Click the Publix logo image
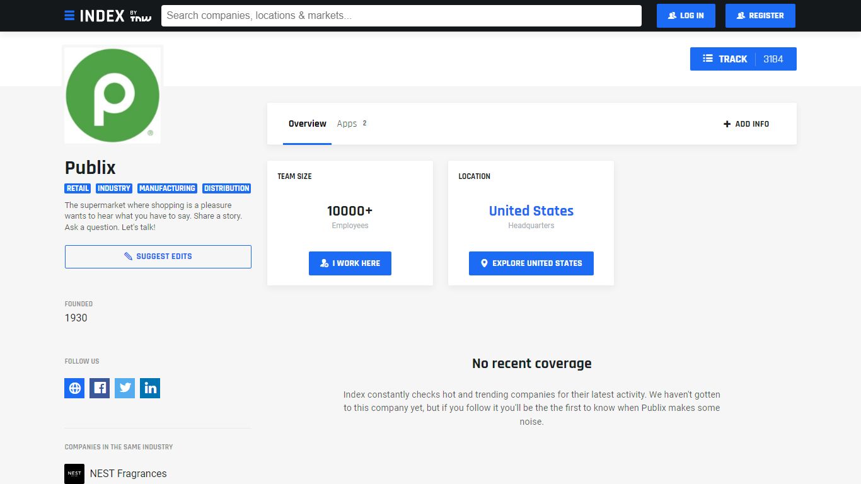861x484 pixels. tap(113, 95)
